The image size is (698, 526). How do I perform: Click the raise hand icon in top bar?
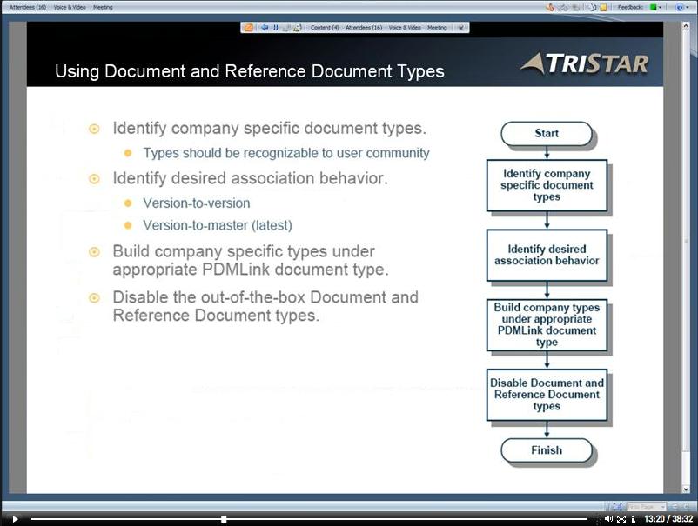(550, 7)
